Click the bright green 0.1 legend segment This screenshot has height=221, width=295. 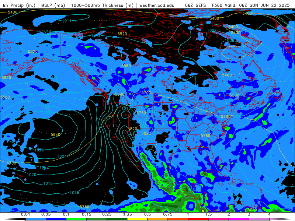pos(76,219)
